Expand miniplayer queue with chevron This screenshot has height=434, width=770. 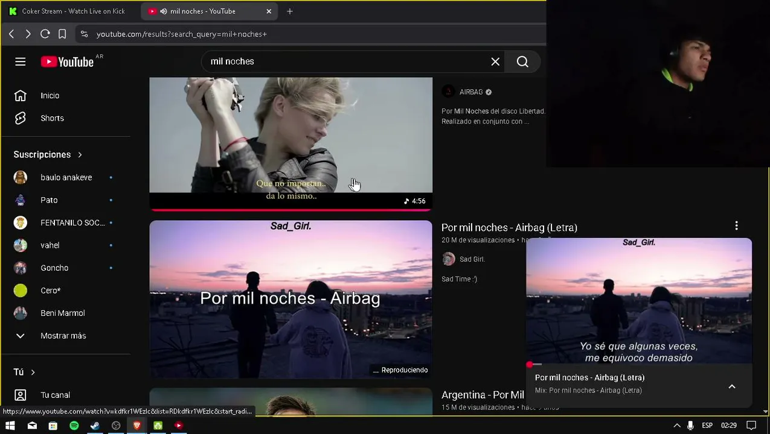[732, 386]
